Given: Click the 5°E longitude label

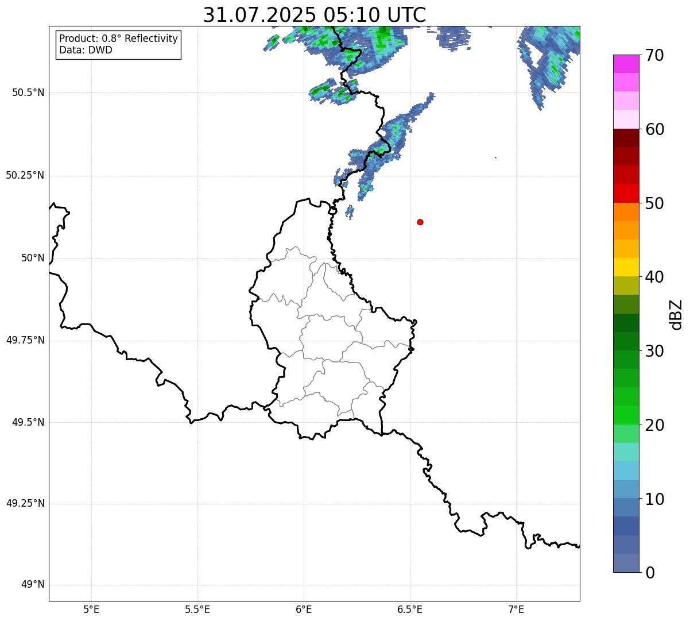Looking at the screenshot, I should point(91,609).
